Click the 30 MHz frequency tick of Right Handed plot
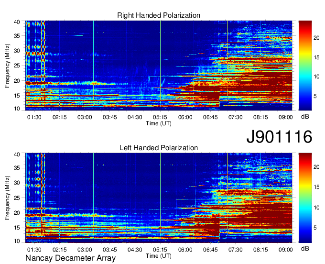The height and width of the screenshot is (264, 325). [x=17, y=51]
